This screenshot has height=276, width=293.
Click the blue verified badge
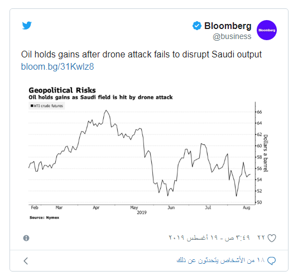(x=197, y=26)
